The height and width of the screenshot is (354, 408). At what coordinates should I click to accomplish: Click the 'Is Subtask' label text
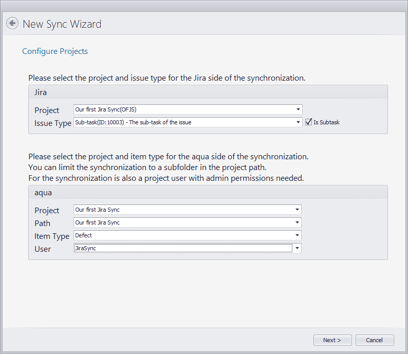[326, 122]
